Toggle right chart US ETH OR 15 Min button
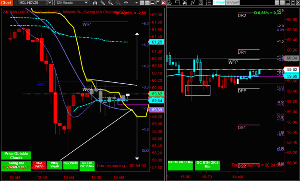Screen dimensions: 300x181 (180, 165)
